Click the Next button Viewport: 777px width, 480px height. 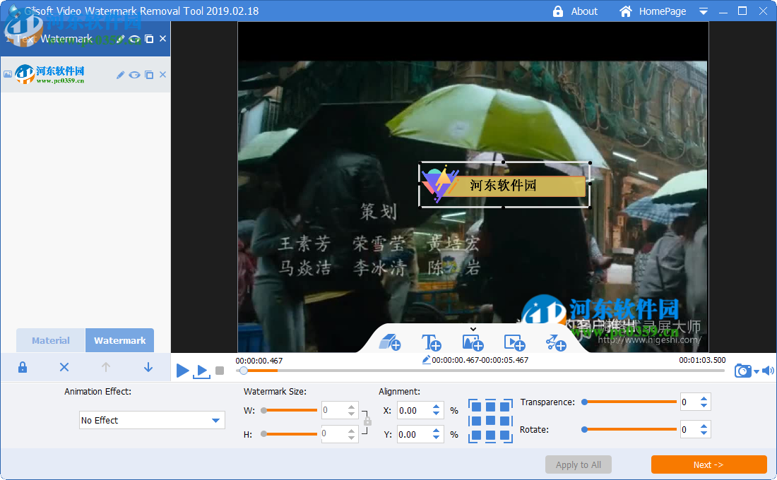pos(708,464)
